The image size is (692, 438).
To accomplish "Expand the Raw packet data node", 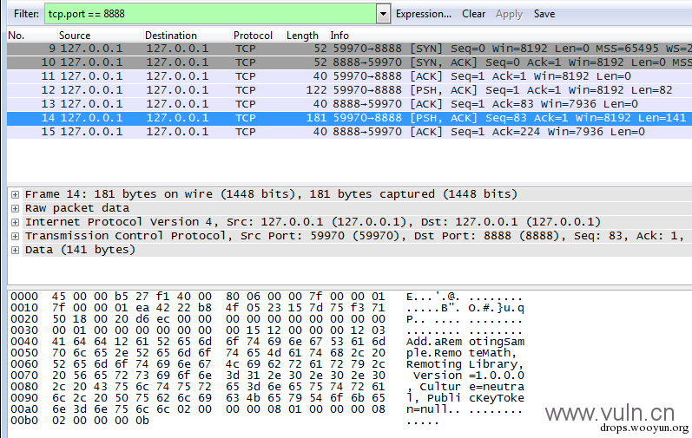I will point(15,208).
